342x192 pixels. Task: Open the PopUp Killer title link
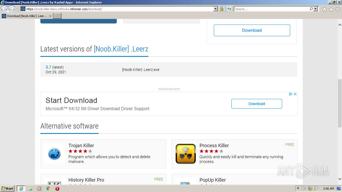point(213,180)
